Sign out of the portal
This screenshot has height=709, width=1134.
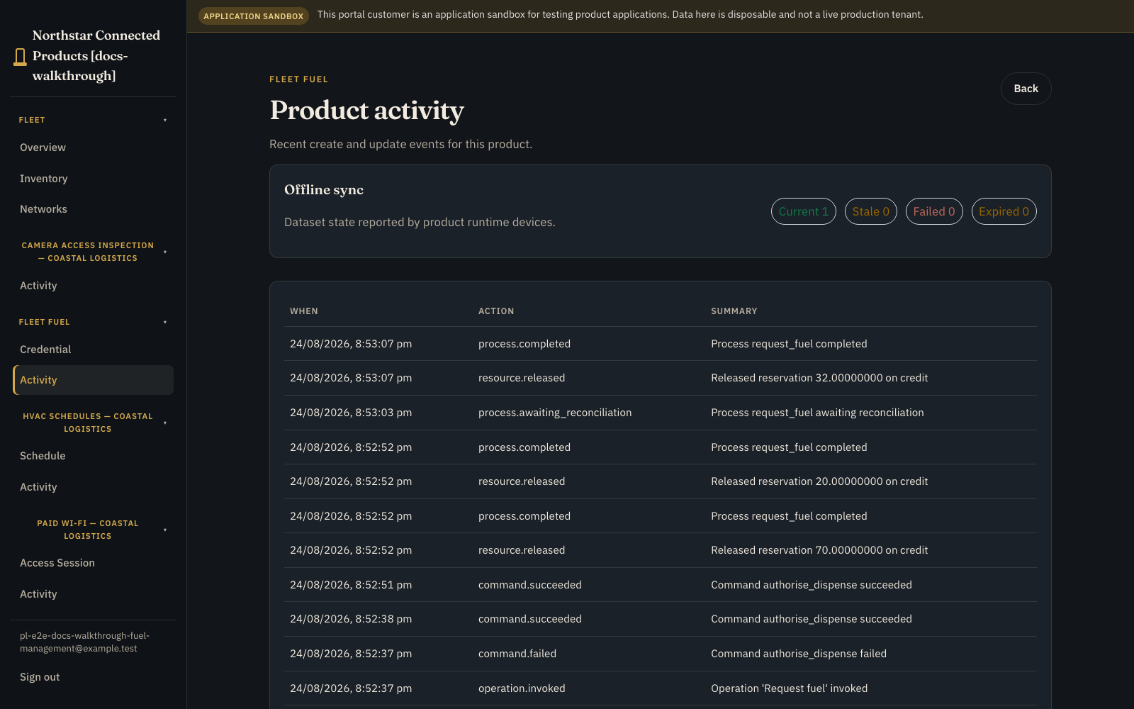click(40, 677)
